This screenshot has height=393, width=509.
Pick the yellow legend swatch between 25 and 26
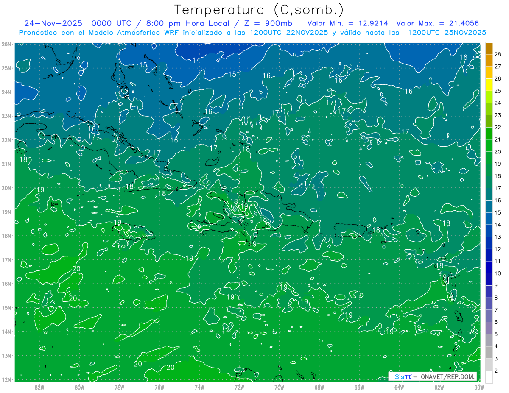coord(489,85)
